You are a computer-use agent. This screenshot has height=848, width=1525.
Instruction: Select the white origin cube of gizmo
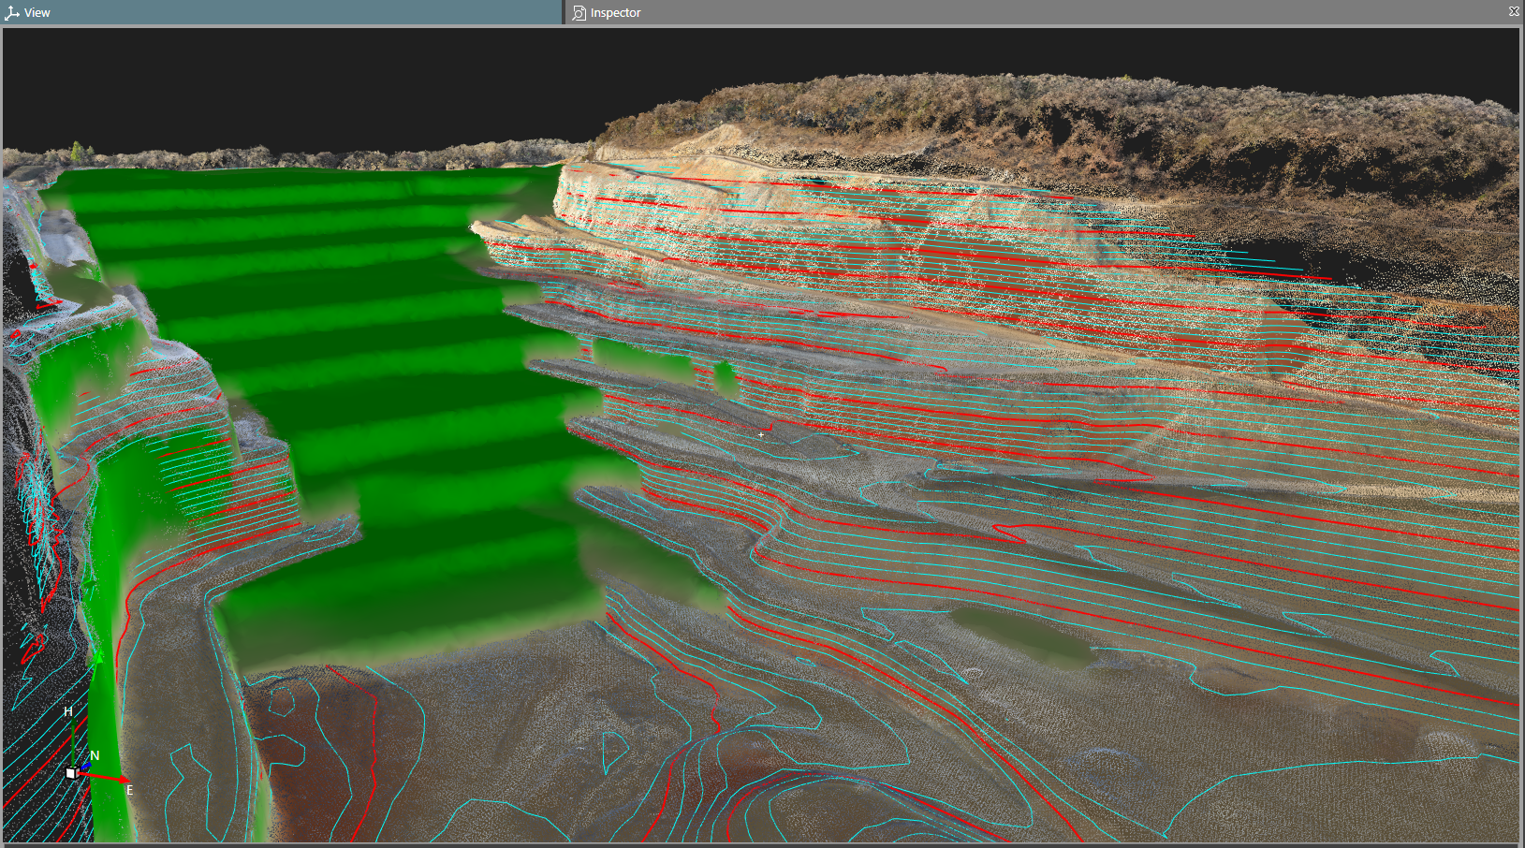click(x=71, y=773)
